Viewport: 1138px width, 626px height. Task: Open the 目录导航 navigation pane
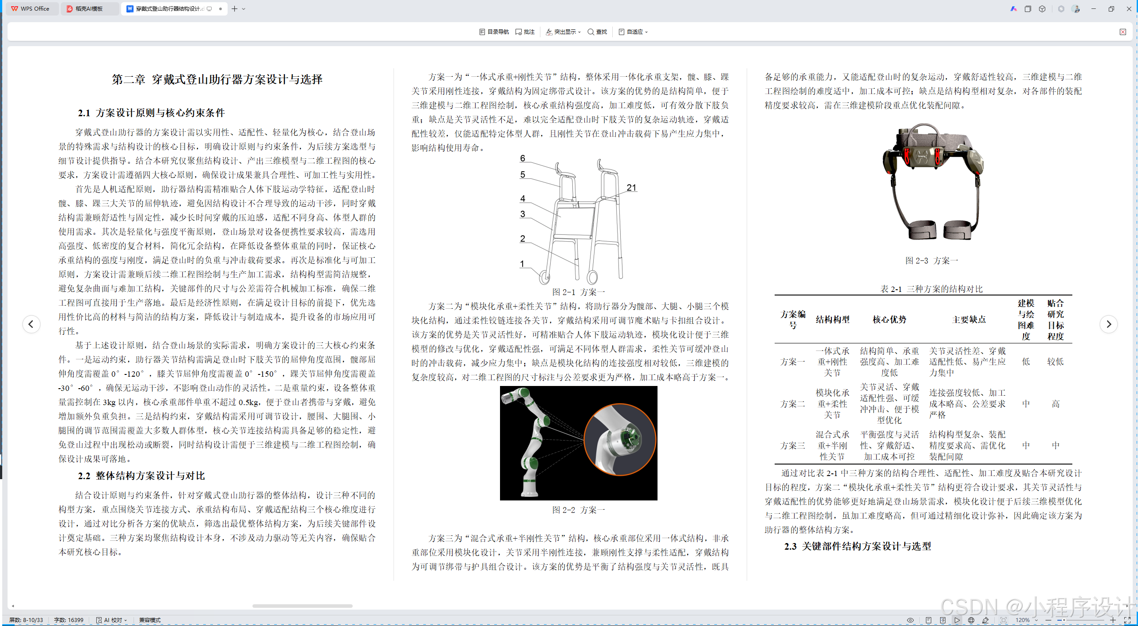(494, 32)
